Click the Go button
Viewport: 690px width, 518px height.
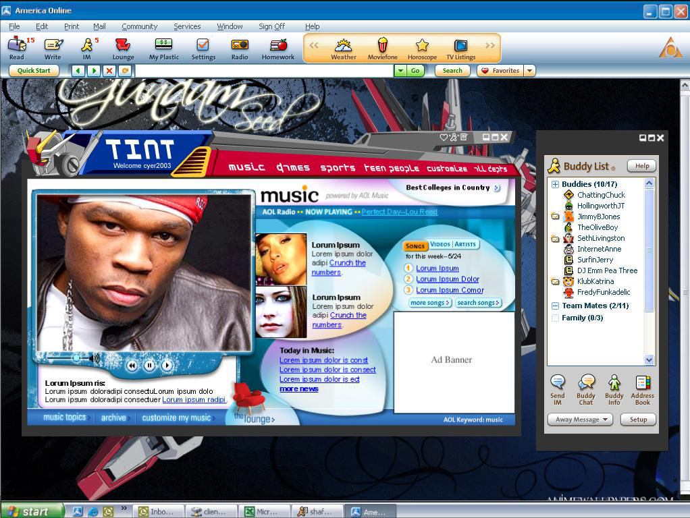[x=415, y=70]
